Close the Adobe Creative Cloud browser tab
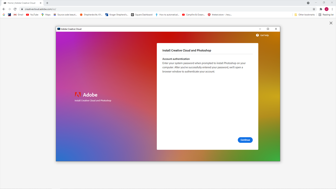Screen dimensions: 336x189 pyautogui.click(x=40, y=3)
